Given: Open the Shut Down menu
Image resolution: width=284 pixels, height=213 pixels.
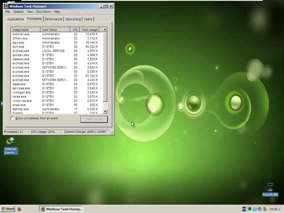Looking at the screenshot, I should coord(43,12).
